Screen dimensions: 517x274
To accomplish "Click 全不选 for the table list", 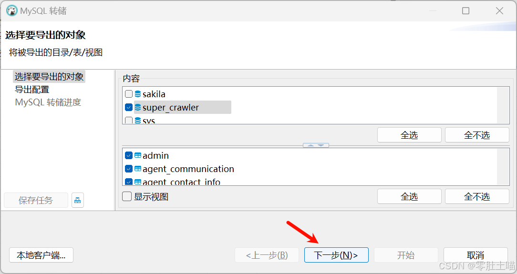I will point(477,197).
